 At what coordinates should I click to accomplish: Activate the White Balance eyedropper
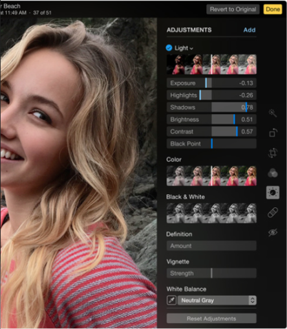172,301
